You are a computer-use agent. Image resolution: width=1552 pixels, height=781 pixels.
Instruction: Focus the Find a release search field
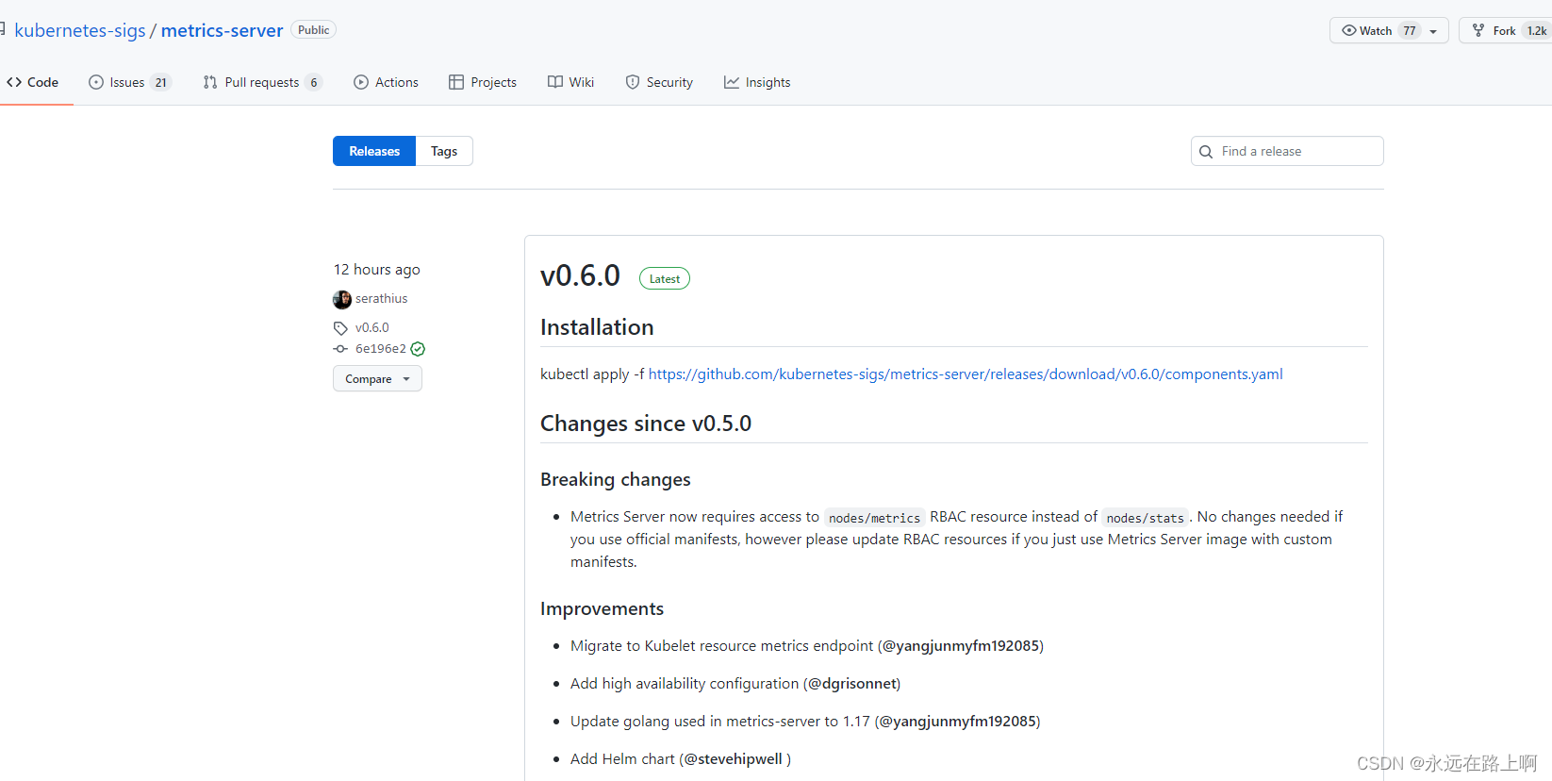pos(1287,151)
